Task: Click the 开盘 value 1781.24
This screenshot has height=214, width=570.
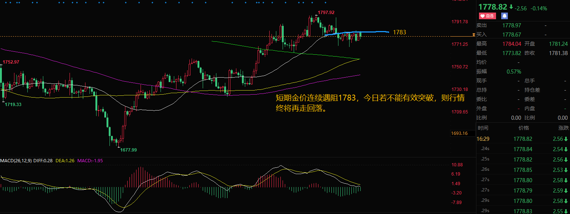Action: (558, 44)
